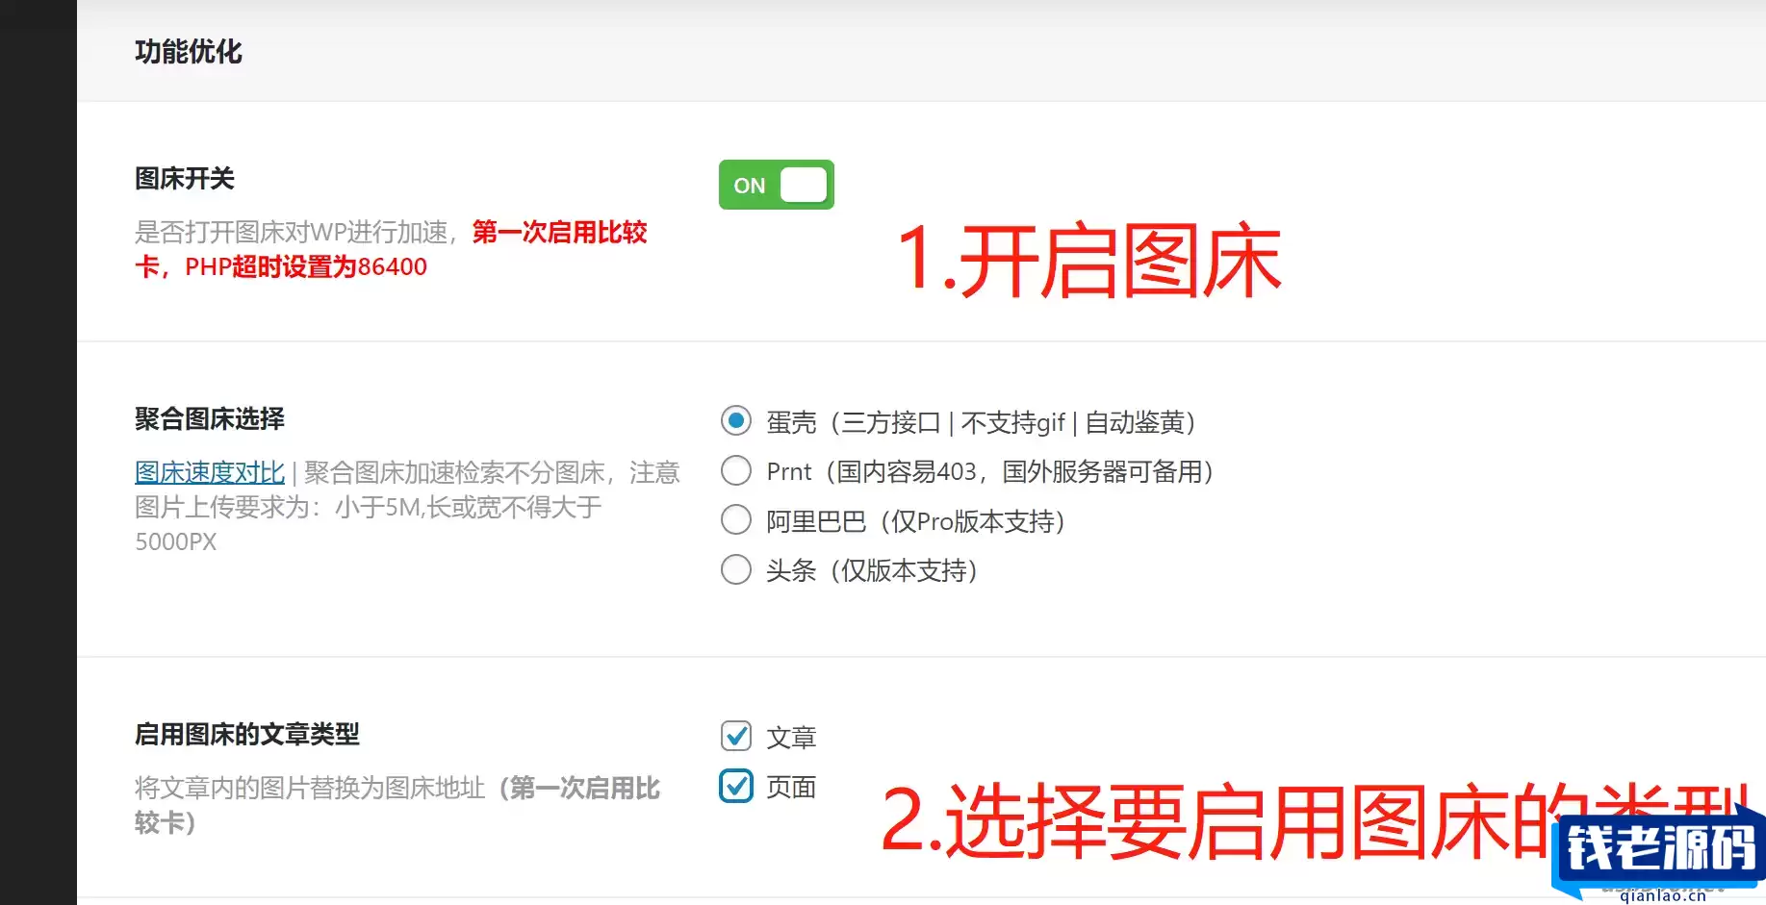
Task: Choose the 头条 radio option
Action: [736, 569]
